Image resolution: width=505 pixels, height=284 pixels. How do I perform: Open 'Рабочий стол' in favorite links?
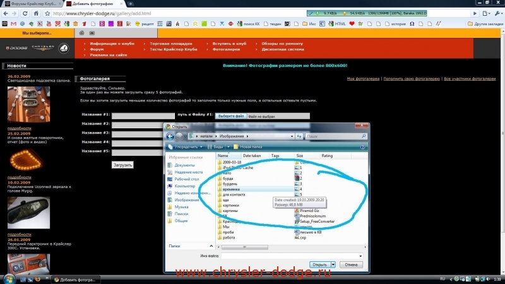tap(186, 179)
